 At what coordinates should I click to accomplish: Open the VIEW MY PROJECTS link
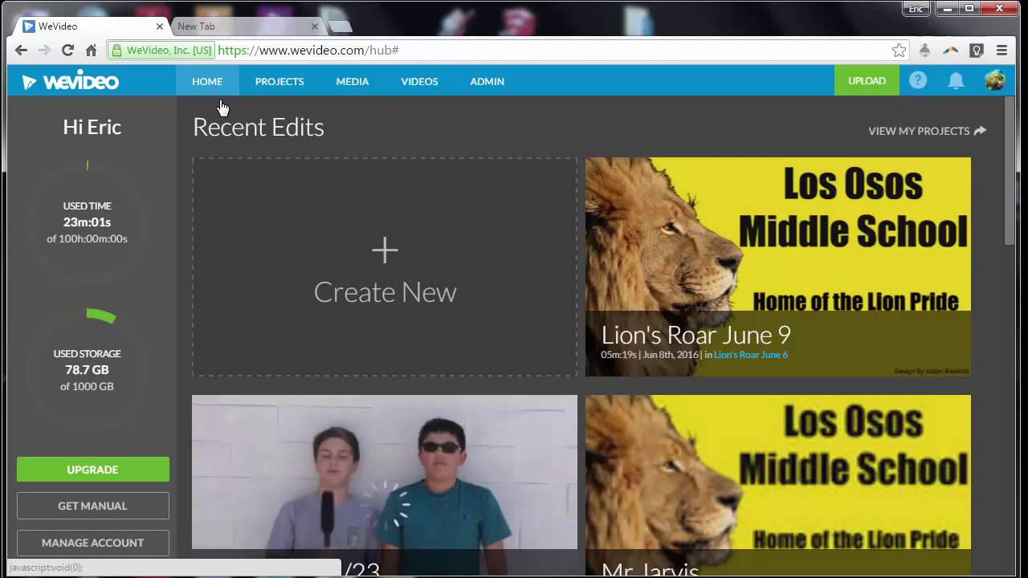pos(927,131)
